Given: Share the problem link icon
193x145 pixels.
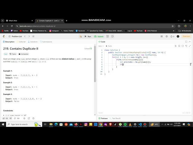Looking at the screenshot, I should tap(29, 118).
